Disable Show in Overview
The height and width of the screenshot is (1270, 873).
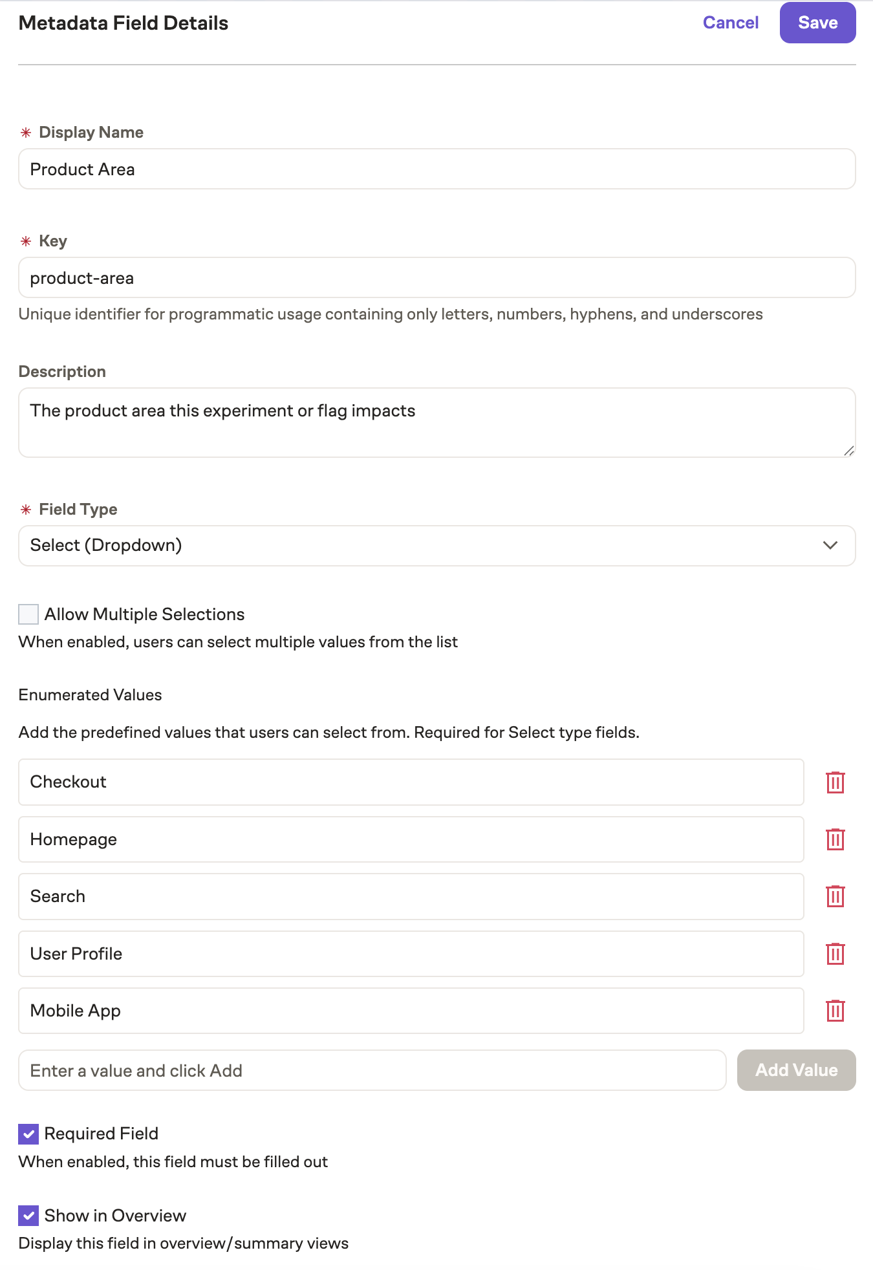(x=28, y=1215)
